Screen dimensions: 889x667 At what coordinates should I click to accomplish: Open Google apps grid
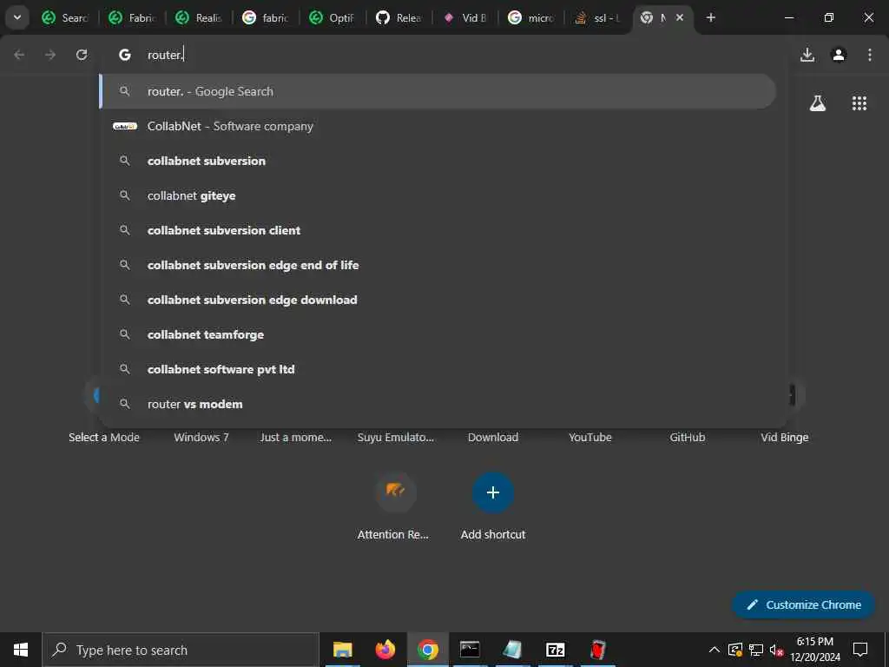[859, 103]
